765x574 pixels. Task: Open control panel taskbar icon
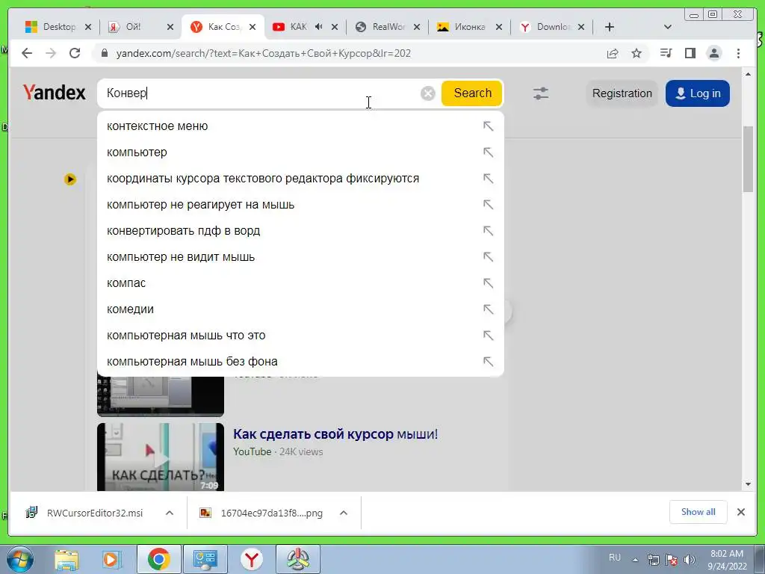205,559
